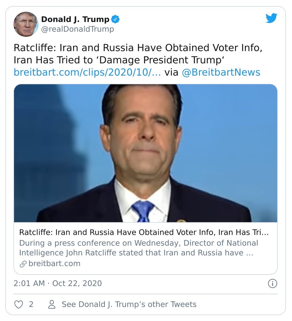The width and height of the screenshot is (292, 321).
Task: Expand the truncated article headline
Action: [146, 231]
